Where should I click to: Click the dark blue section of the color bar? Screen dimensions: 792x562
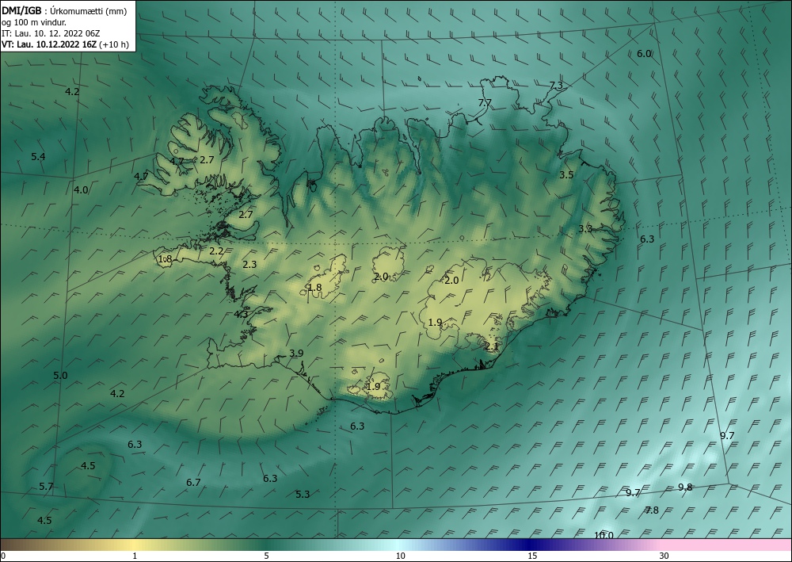531,545
